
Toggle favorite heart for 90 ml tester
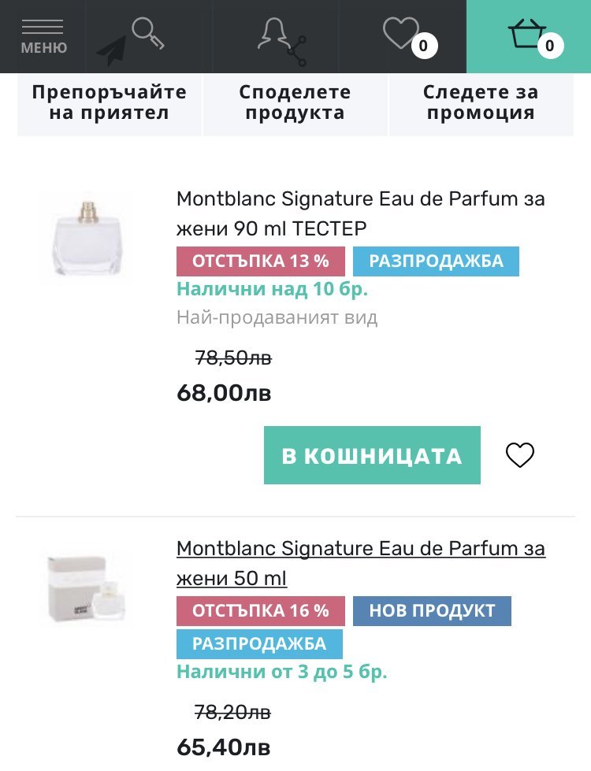520,455
